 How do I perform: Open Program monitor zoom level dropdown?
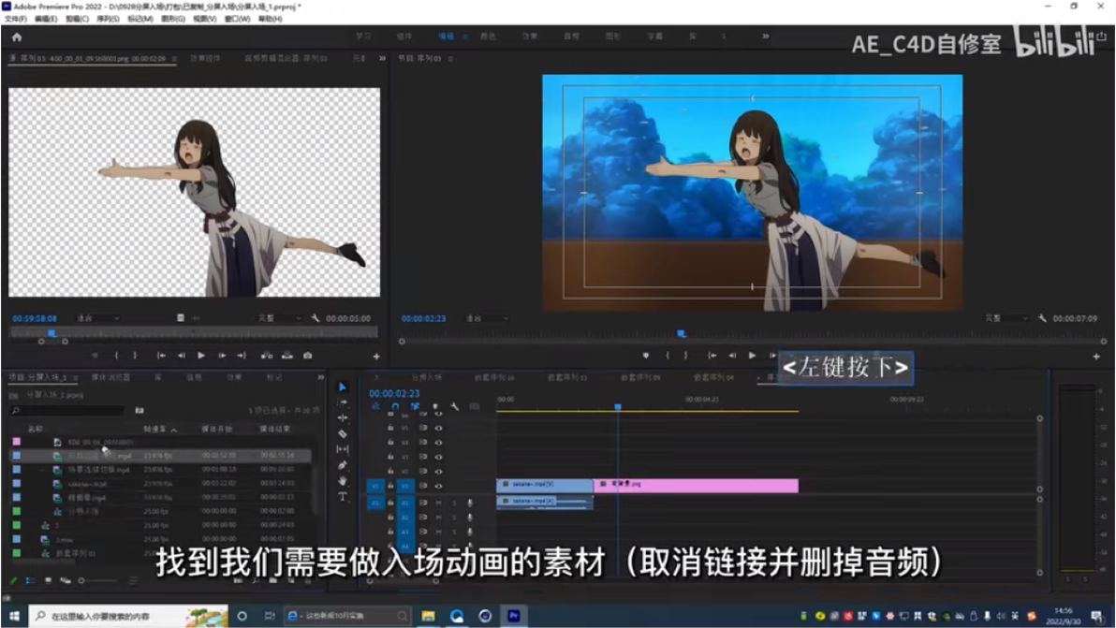pos(488,318)
